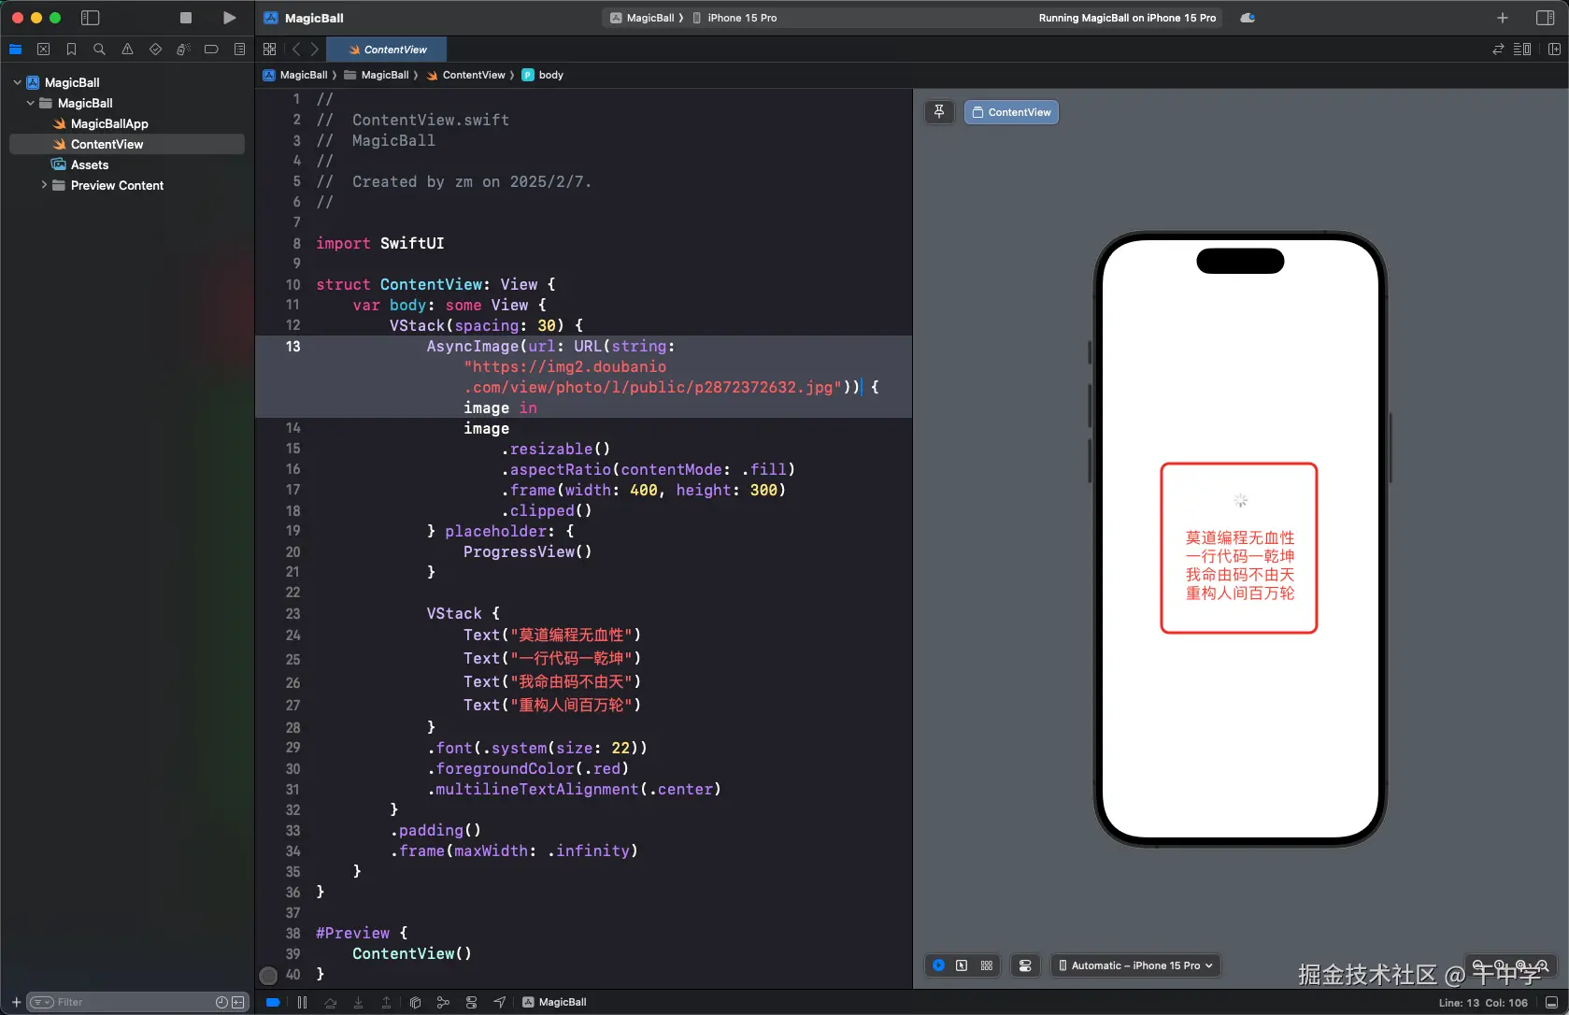Pin the canvas preview

coord(939,112)
